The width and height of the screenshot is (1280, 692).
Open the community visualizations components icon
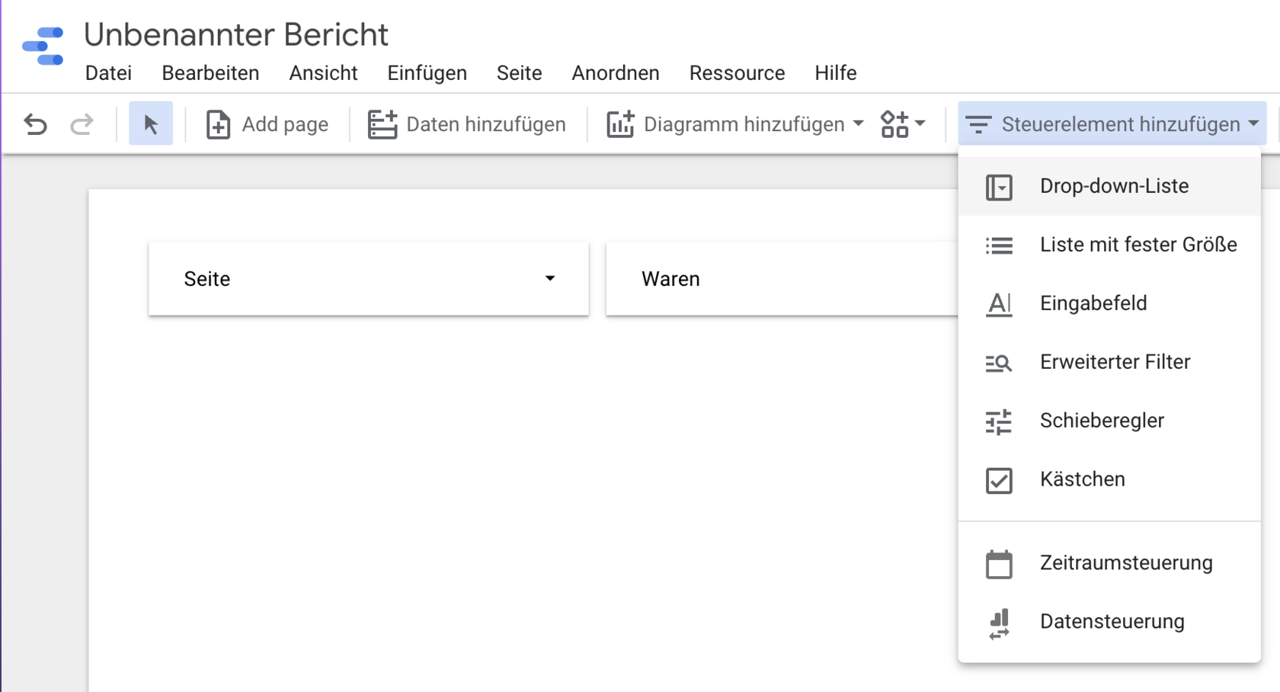point(902,123)
